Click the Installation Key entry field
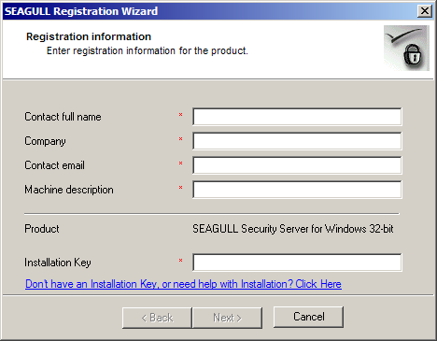 [297, 263]
